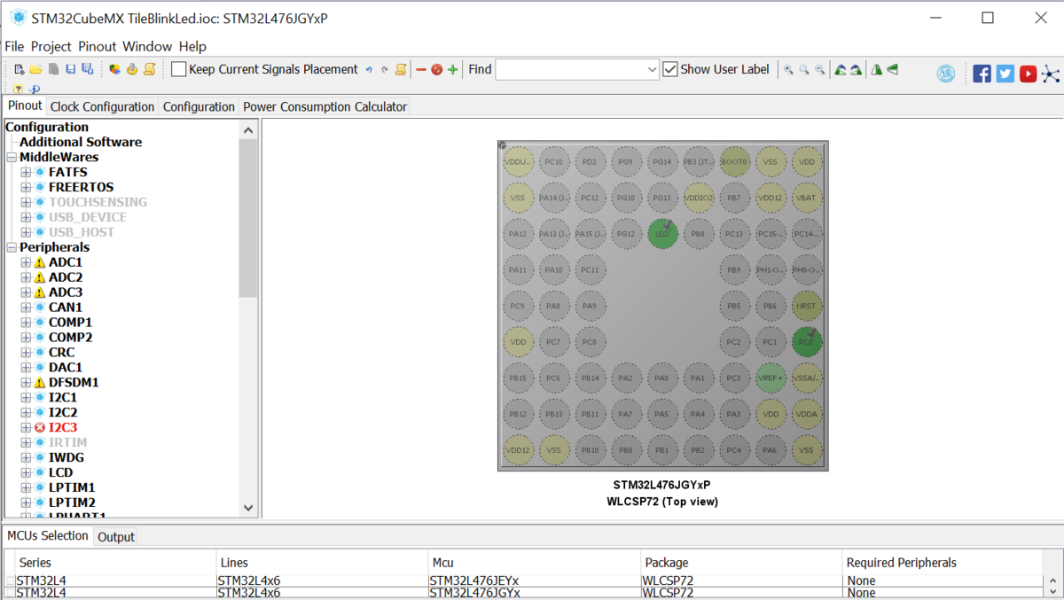
Task: Open the Facebook link icon
Action: pos(982,74)
